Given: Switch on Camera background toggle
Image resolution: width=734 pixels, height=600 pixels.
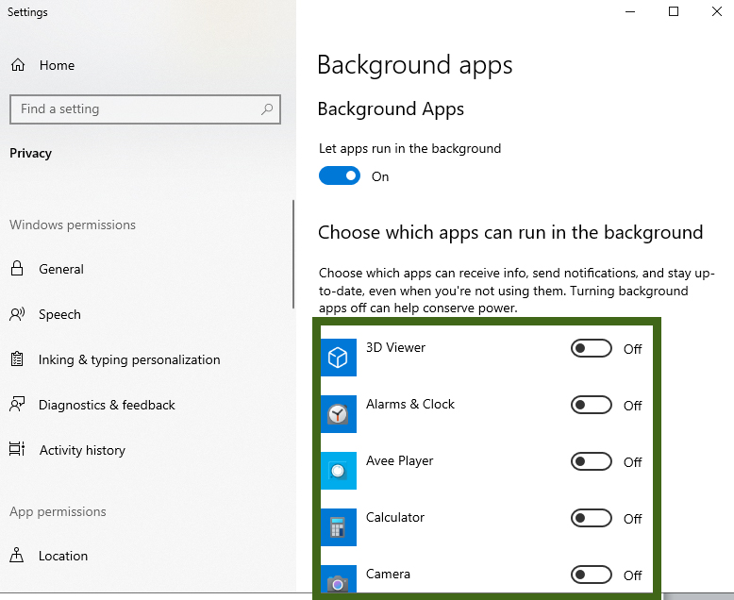Looking at the screenshot, I should click(592, 575).
